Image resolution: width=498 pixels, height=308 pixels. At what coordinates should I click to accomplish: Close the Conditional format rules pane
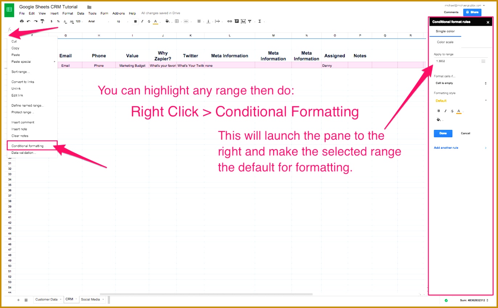click(x=488, y=22)
